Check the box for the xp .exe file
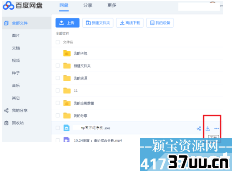Screen dimensions: 234x173 (58, 128)
